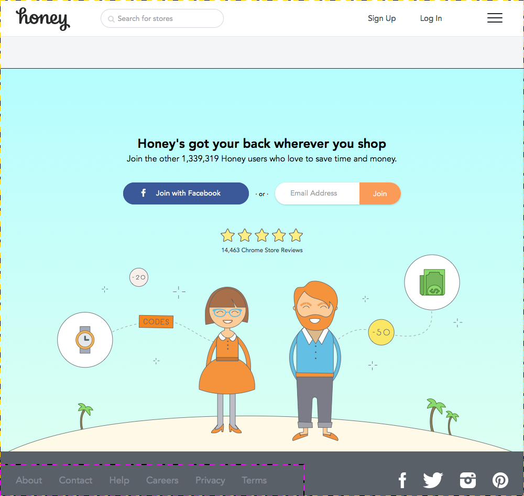524x496 pixels.
Task: Click the five-star rating
Action: click(x=262, y=235)
